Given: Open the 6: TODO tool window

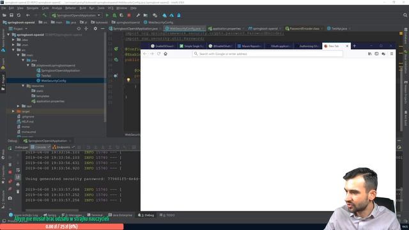Looking at the screenshot, I should point(167,215).
